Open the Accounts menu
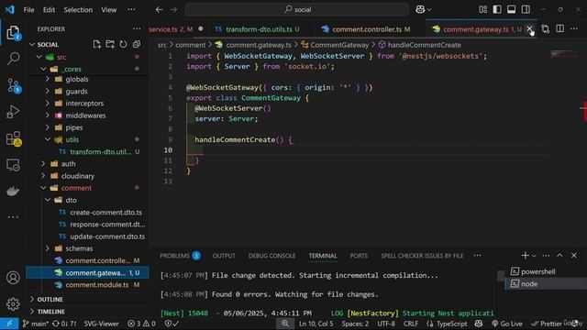Viewport: 587px width, 330px height. [13, 278]
